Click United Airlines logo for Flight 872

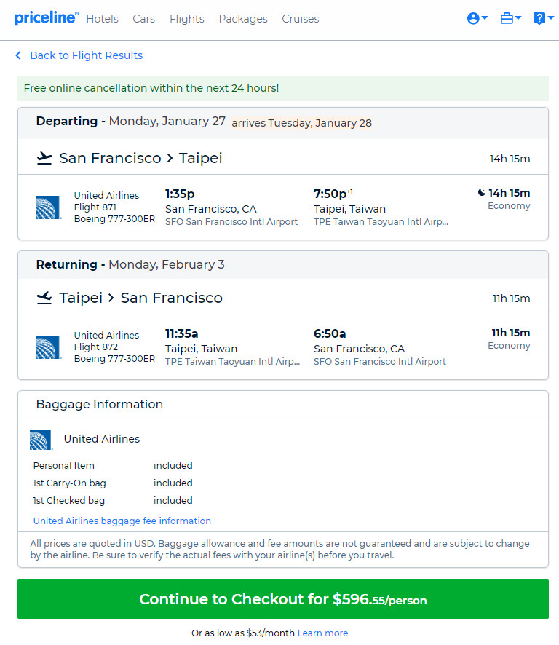coord(48,347)
